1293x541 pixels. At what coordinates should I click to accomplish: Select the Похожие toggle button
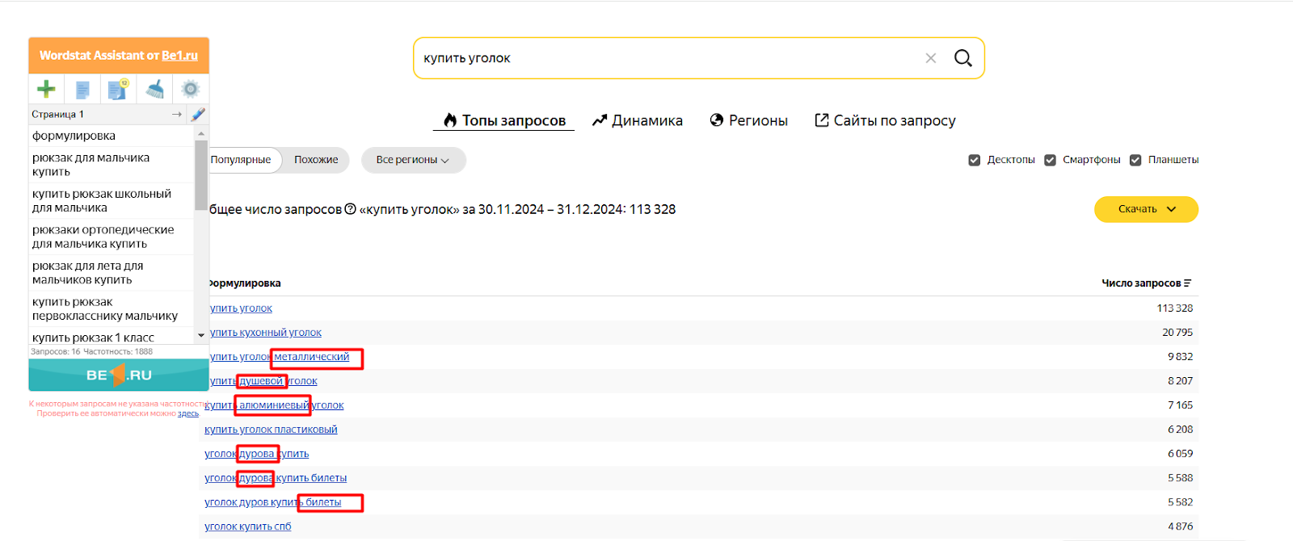(x=316, y=160)
